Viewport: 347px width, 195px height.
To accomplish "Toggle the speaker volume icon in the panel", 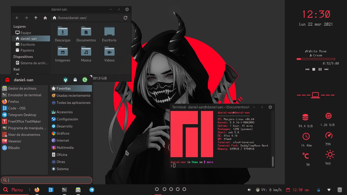I will [x=249, y=190].
